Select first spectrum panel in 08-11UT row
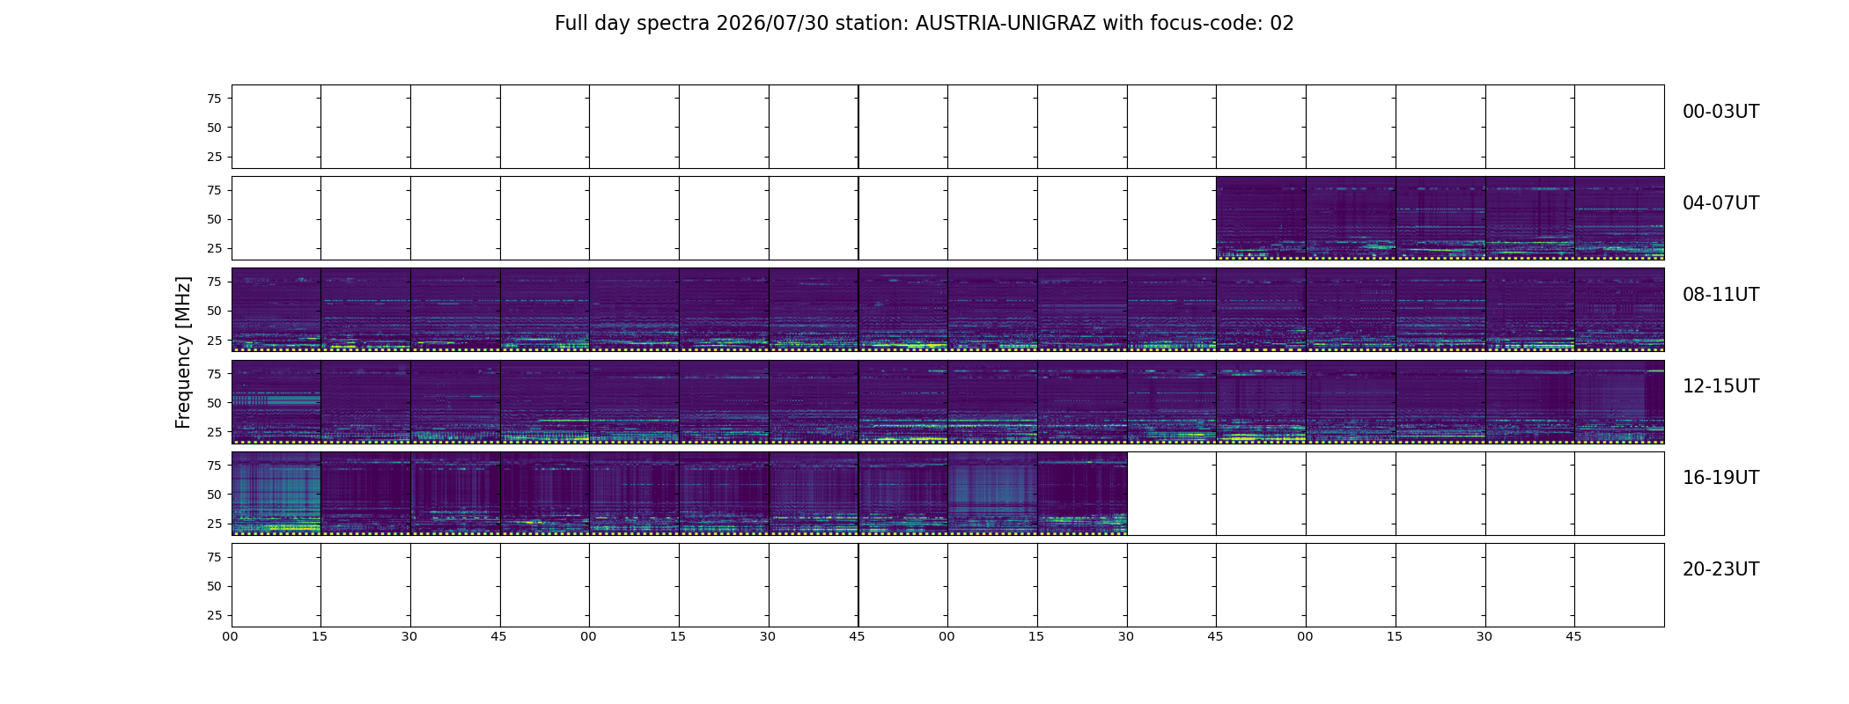This screenshot has width=1849, height=704. pos(276,310)
